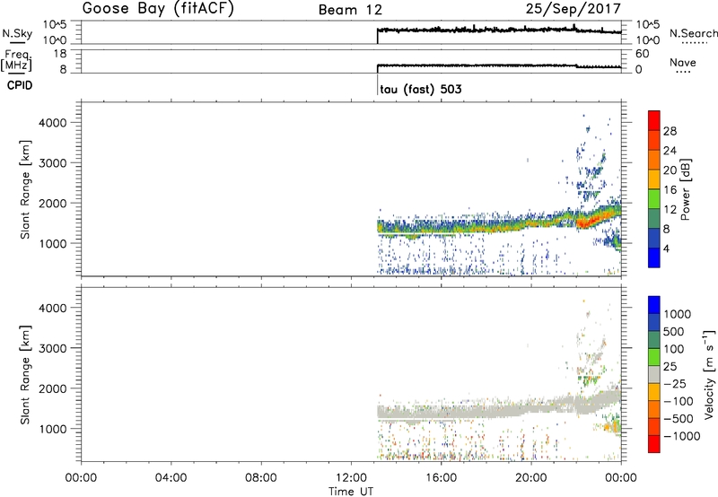Click the '500' value on Velocity colorbar

click(676, 332)
